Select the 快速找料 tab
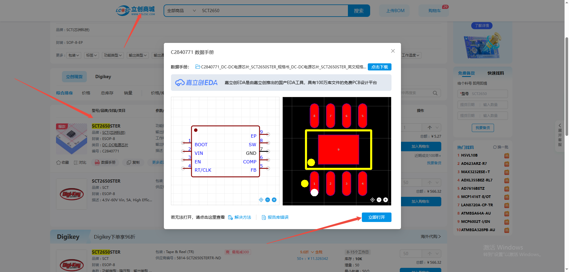This screenshot has height=272, width=569. [496, 73]
